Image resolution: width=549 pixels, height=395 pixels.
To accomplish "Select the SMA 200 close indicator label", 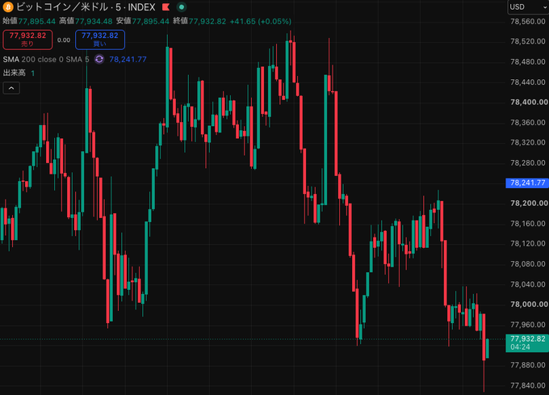I will pyautogui.click(x=46, y=59).
